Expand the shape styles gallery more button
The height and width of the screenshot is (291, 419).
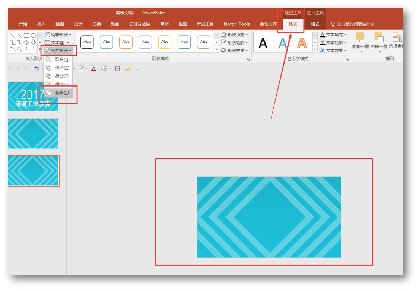(x=216, y=49)
